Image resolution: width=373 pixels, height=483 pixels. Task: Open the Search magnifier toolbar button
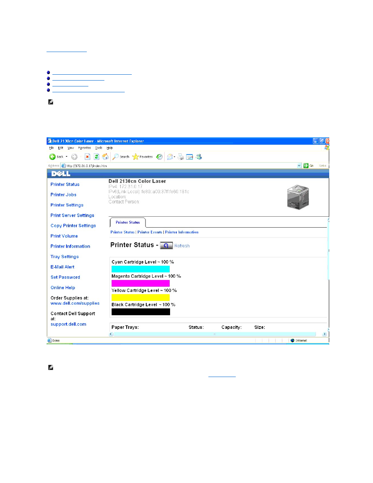click(x=121, y=157)
